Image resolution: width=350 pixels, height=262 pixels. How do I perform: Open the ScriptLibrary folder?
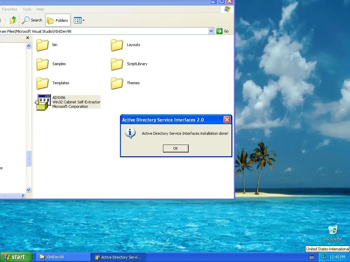[x=117, y=64]
